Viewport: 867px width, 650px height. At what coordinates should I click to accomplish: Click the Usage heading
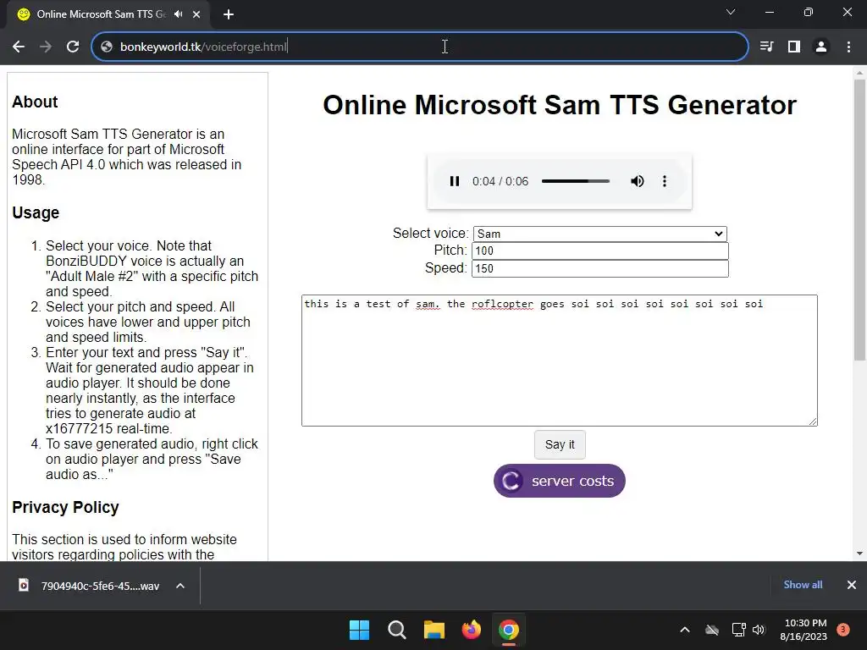tap(36, 212)
